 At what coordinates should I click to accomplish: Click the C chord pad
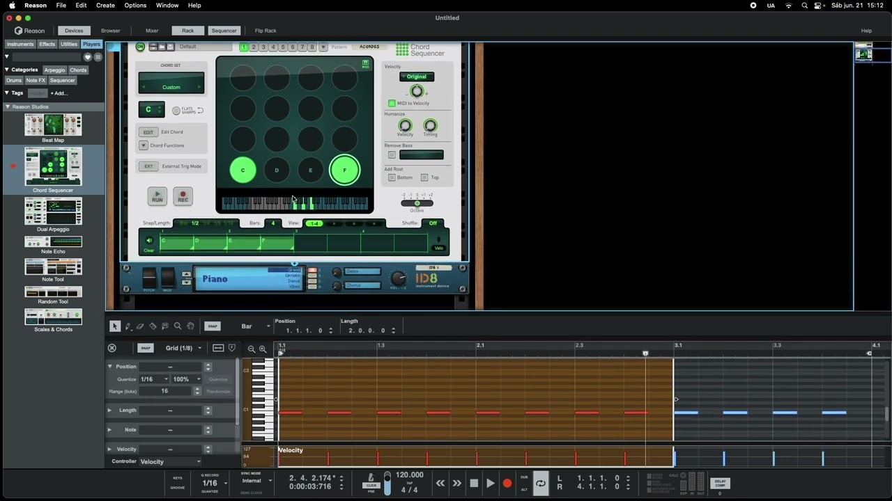(243, 170)
